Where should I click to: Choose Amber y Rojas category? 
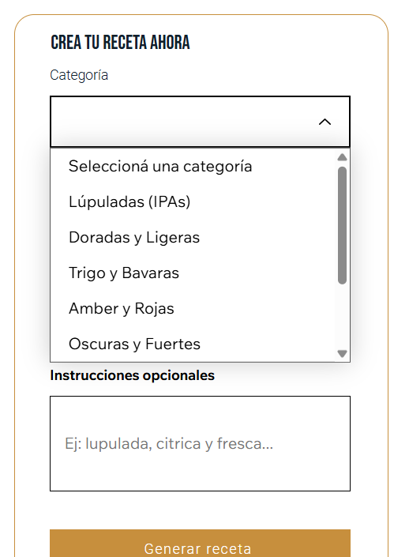[x=193, y=308]
